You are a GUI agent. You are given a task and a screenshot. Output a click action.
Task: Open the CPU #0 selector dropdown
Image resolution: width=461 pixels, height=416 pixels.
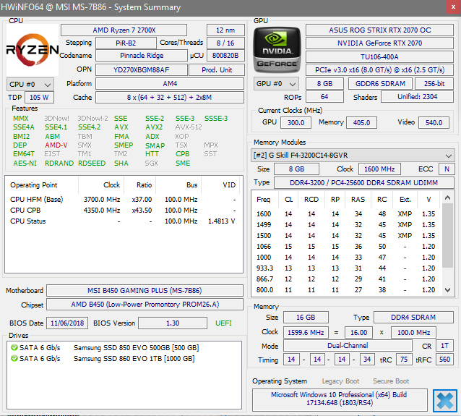30,85
